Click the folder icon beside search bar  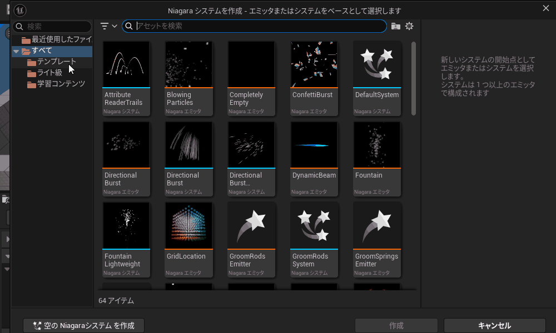(x=395, y=26)
